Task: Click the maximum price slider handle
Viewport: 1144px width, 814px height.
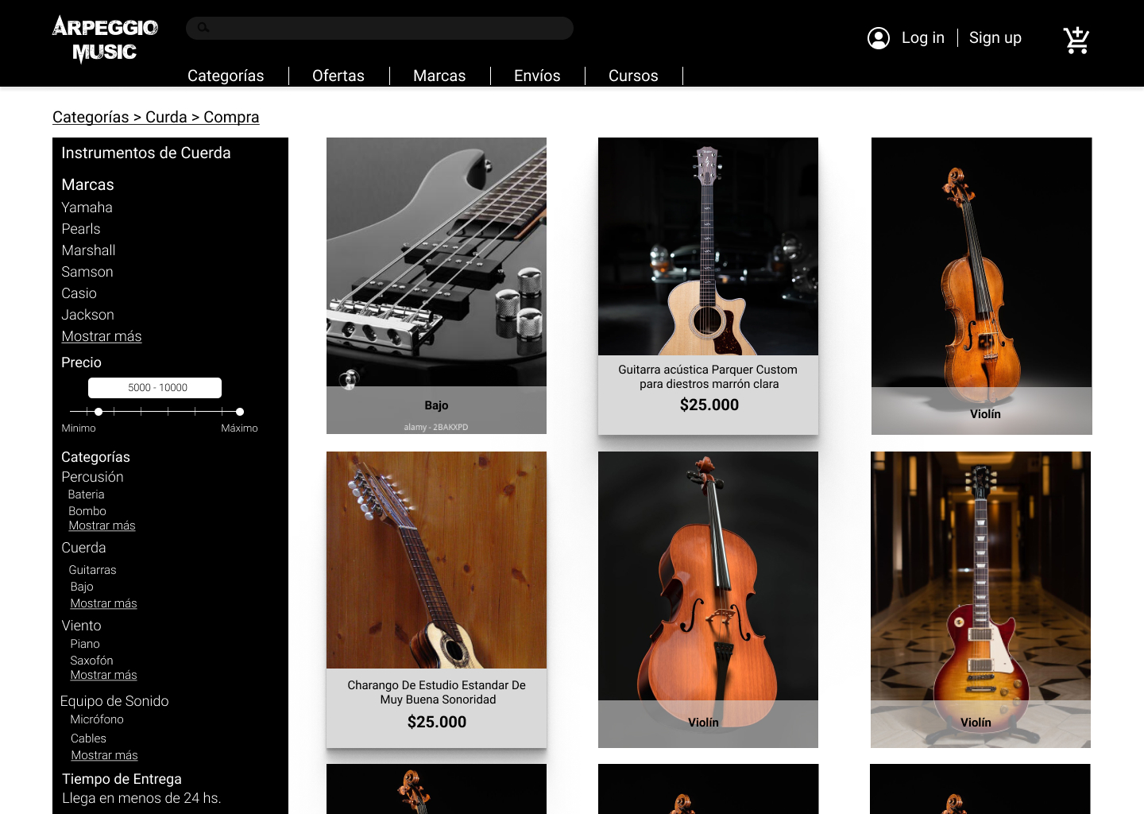Action: [240, 412]
